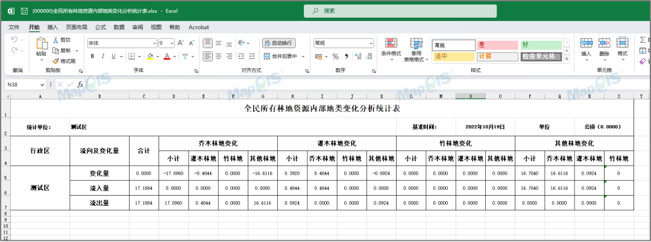Open the font size 9 dropdown

(x=172, y=43)
